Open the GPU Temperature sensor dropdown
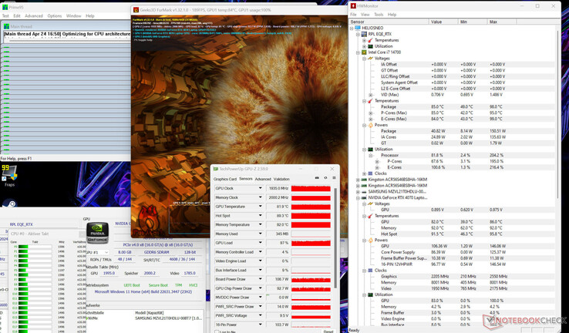The height and width of the screenshot is (333, 569). (x=260, y=207)
